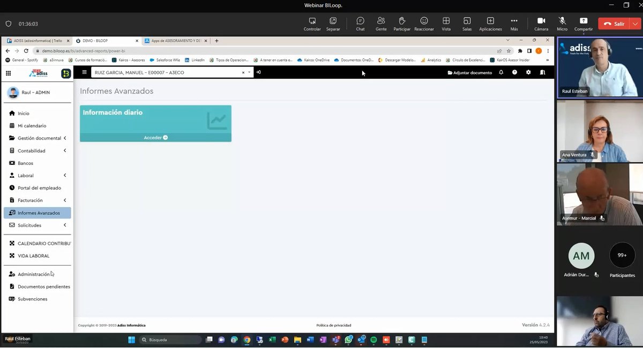
Task: Click the login arrow icon beside company selector
Action: click(258, 72)
